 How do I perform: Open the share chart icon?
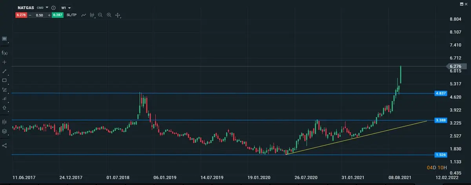pyautogui.click(x=4, y=145)
